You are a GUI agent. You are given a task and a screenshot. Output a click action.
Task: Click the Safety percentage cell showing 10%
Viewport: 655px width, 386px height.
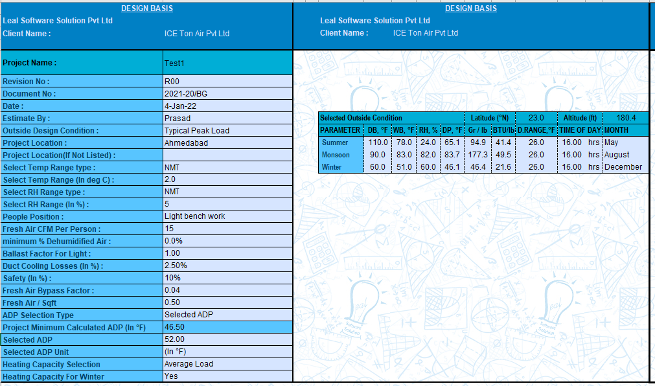click(x=227, y=278)
